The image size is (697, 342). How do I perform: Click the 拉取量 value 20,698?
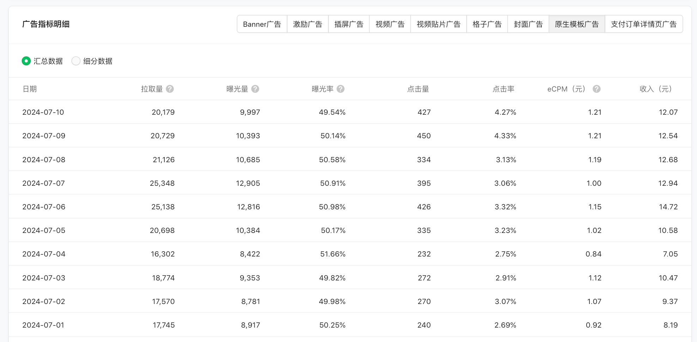[x=162, y=230]
